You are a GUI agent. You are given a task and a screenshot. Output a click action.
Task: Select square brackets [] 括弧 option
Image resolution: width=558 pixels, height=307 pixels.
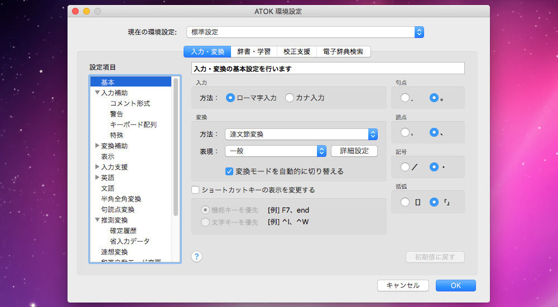point(405,202)
